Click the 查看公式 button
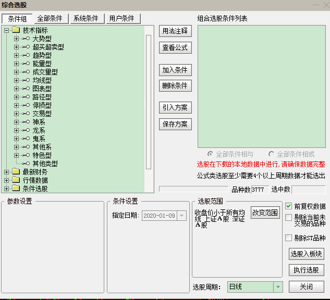Viewport: 330px width, 300px height. (x=175, y=47)
